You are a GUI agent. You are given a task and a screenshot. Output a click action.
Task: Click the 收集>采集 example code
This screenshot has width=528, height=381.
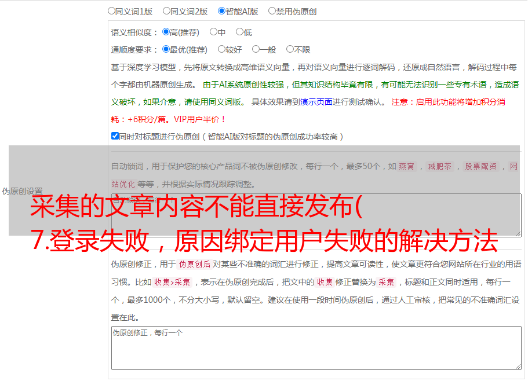tap(172, 282)
